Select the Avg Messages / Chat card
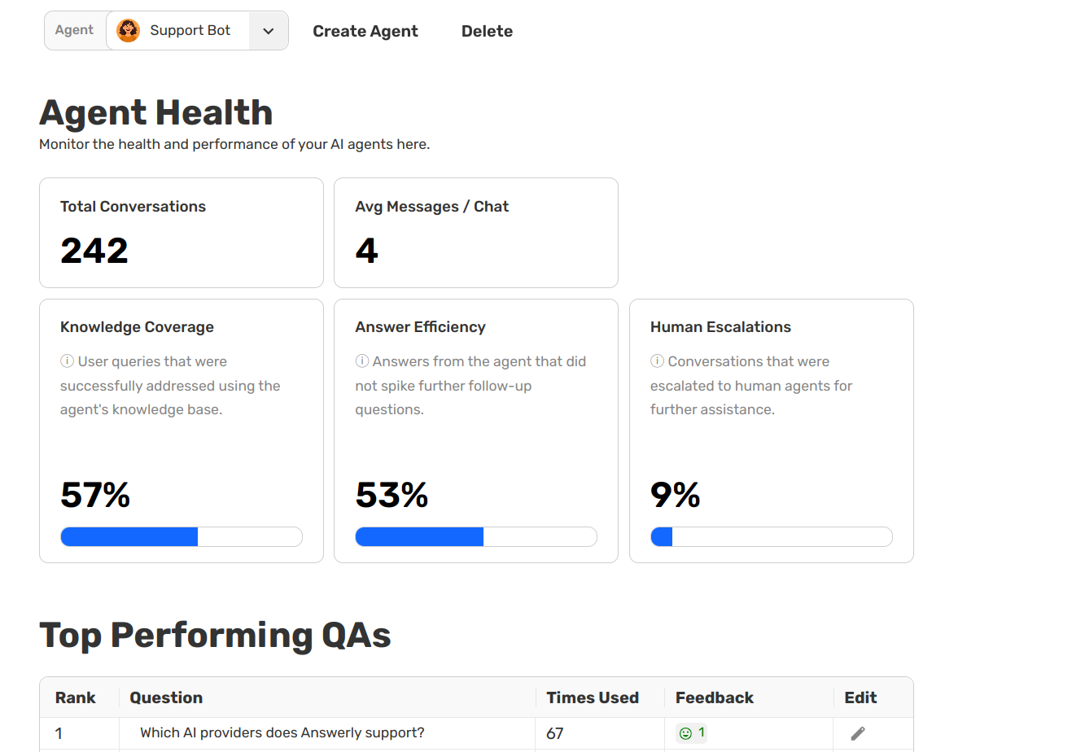1085x752 pixels. tap(476, 233)
